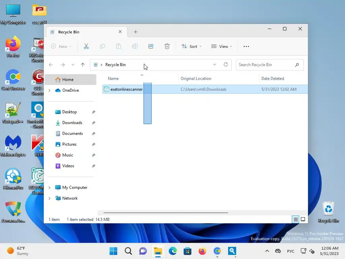
Task: Open the Recycle Bin desktop icon
Action: (328, 212)
